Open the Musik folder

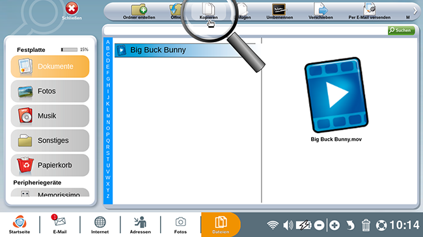(50, 116)
